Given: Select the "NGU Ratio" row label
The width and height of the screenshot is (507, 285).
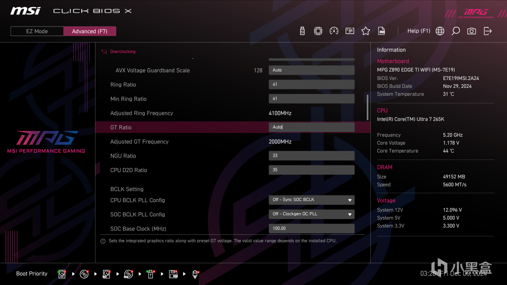Looking at the screenshot, I should click(123, 156).
